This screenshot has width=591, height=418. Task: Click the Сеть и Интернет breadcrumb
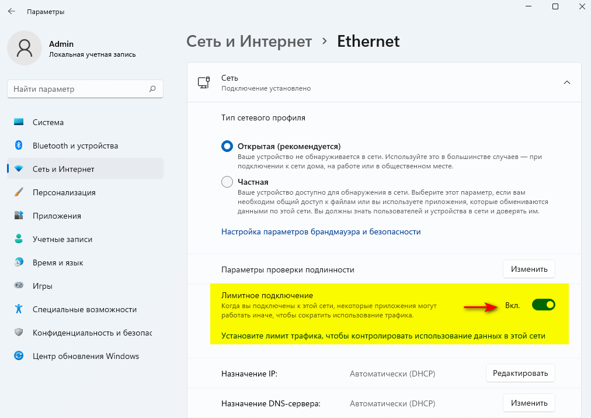249,42
